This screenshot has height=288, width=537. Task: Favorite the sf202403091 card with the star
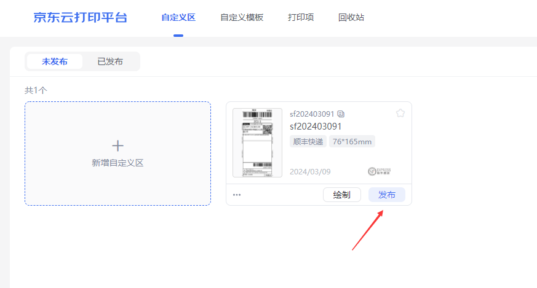coord(400,113)
